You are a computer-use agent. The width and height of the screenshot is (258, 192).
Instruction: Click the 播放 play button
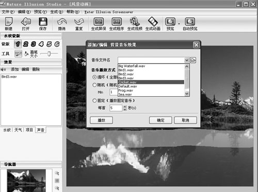point(101,120)
